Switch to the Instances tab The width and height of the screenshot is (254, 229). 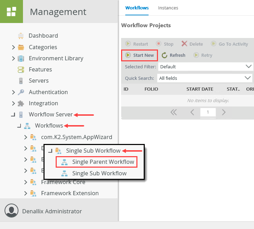(168, 8)
